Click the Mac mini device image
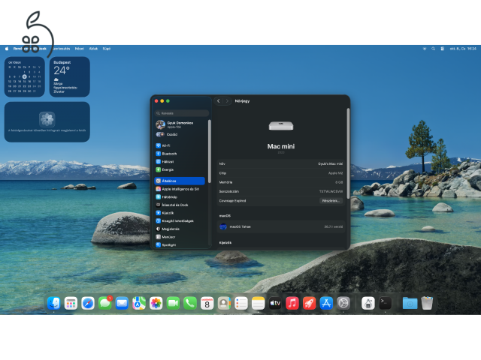 pos(281,126)
